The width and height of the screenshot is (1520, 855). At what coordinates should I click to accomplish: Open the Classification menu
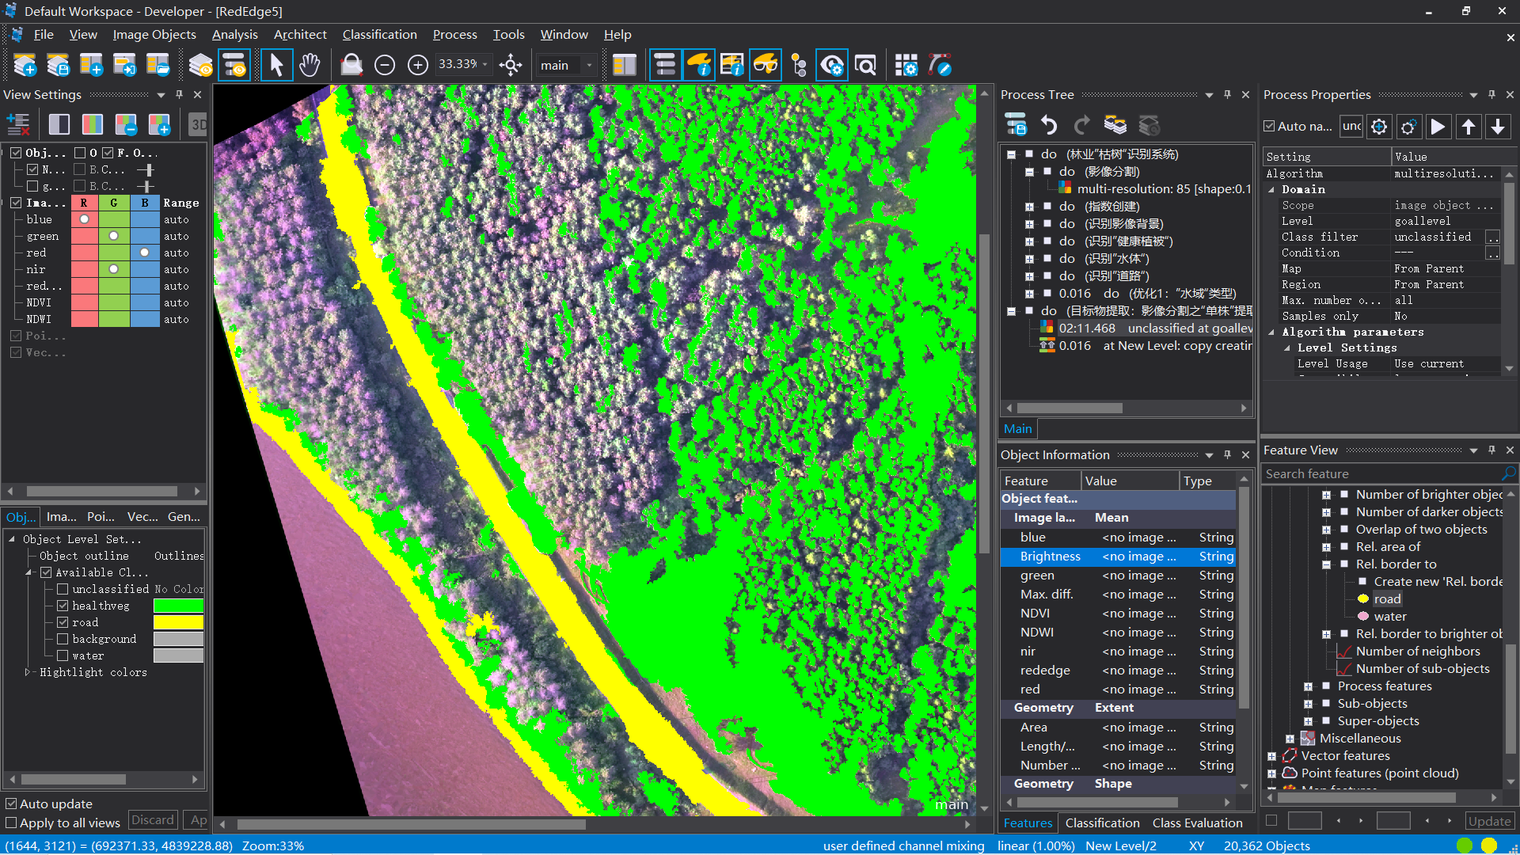point(379,34)
